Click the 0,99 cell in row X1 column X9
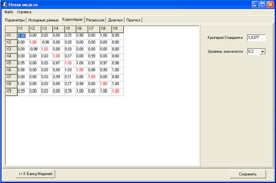This screenshot has height=183, width=276. pyautogui.click(x=118, y=36)
